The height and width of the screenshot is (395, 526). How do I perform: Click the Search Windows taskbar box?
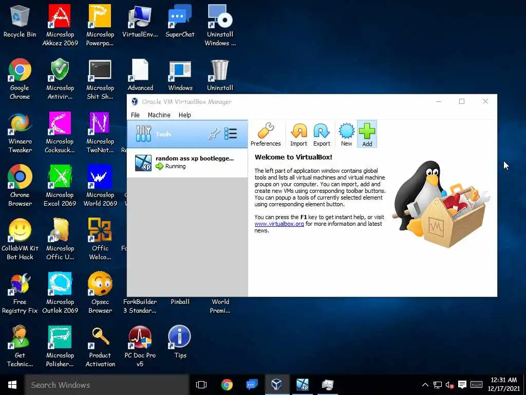(x=107, y=385)
